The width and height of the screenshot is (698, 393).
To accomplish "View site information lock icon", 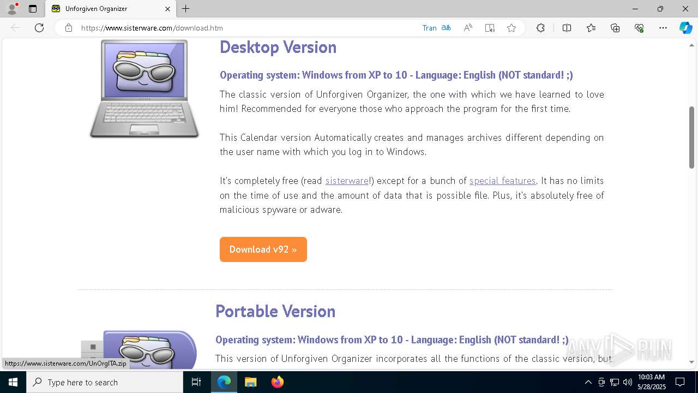I will click(69, 28).
